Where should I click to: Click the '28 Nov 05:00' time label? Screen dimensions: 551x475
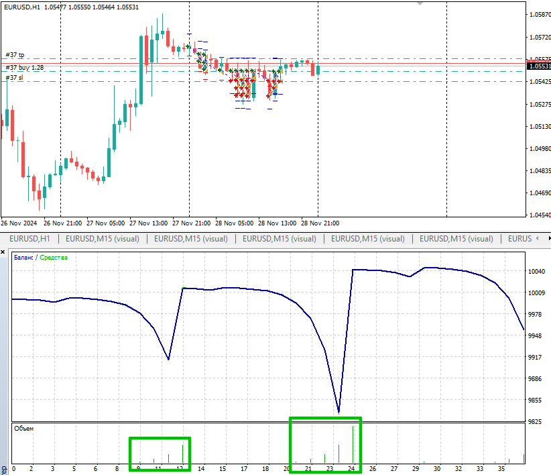[x=234, y=223]
